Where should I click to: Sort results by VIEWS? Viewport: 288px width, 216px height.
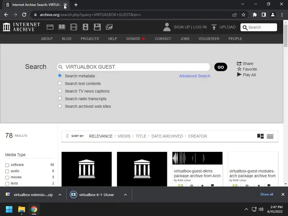(124, 136)
